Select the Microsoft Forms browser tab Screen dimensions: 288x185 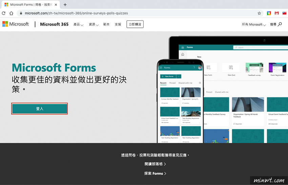tap(31, 5)
